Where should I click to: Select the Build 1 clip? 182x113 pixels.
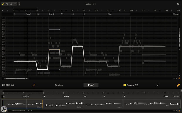(x=63, y=104)
